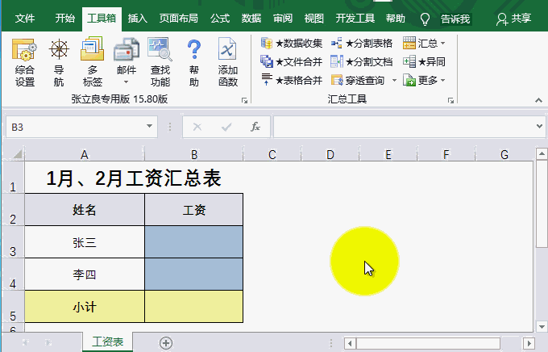This screenshot has width=548, height=352.
Task: Open the Name Box dropdown arrow
Action: click(x=149, y=127)
